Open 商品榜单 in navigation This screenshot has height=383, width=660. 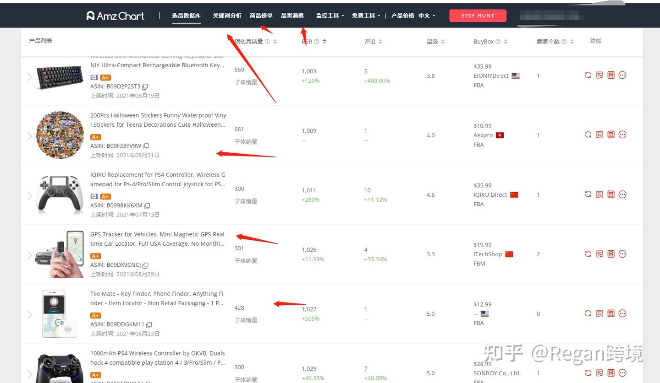click(261, 16)
